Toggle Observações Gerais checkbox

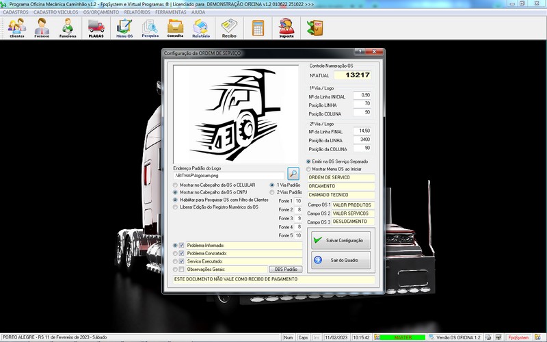pyautogui.click(x=181, y=269)
